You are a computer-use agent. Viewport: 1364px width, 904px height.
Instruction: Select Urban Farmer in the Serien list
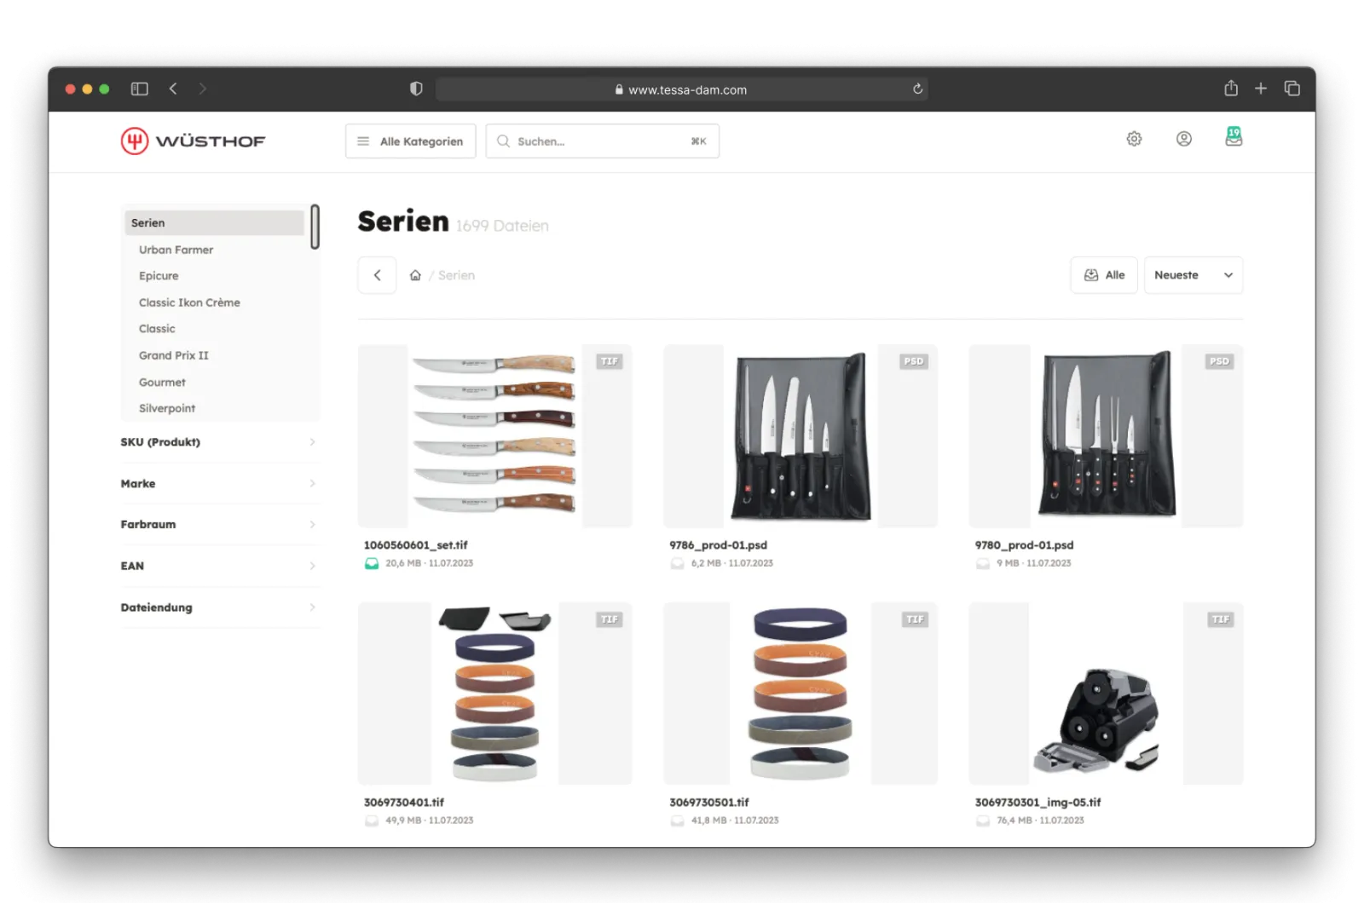(x=176, y=250)
